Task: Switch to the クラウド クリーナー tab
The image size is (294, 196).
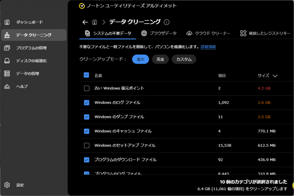Action: click(208, 33)
